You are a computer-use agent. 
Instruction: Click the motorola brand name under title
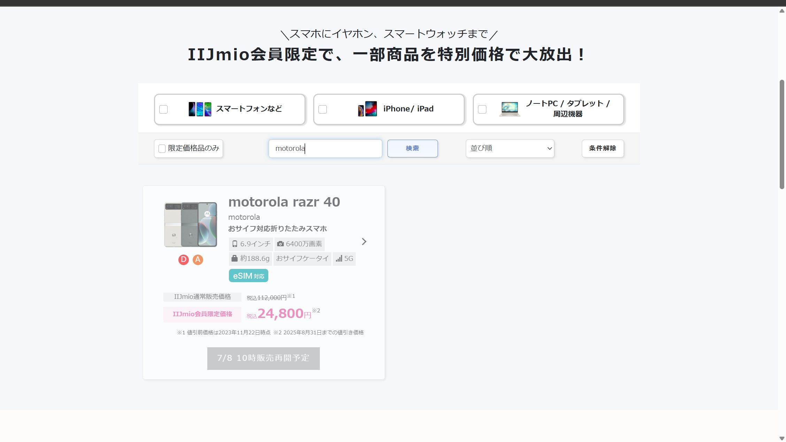point(244,217)
